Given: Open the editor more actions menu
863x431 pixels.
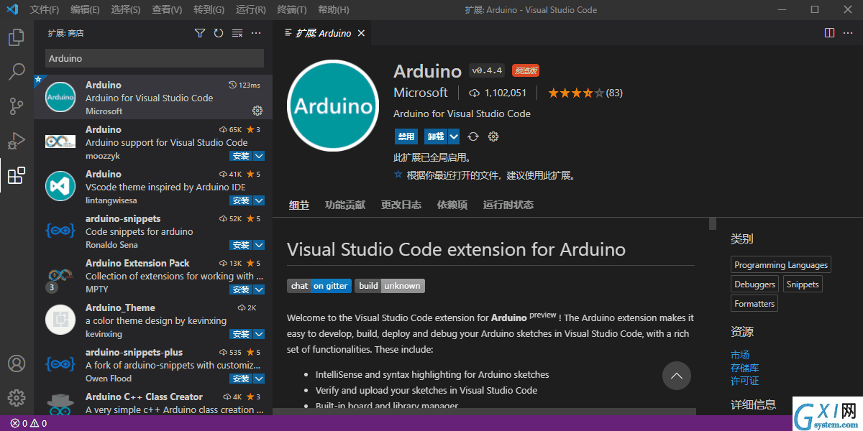Looking at the screenshot, I should (x=848, y=33).
